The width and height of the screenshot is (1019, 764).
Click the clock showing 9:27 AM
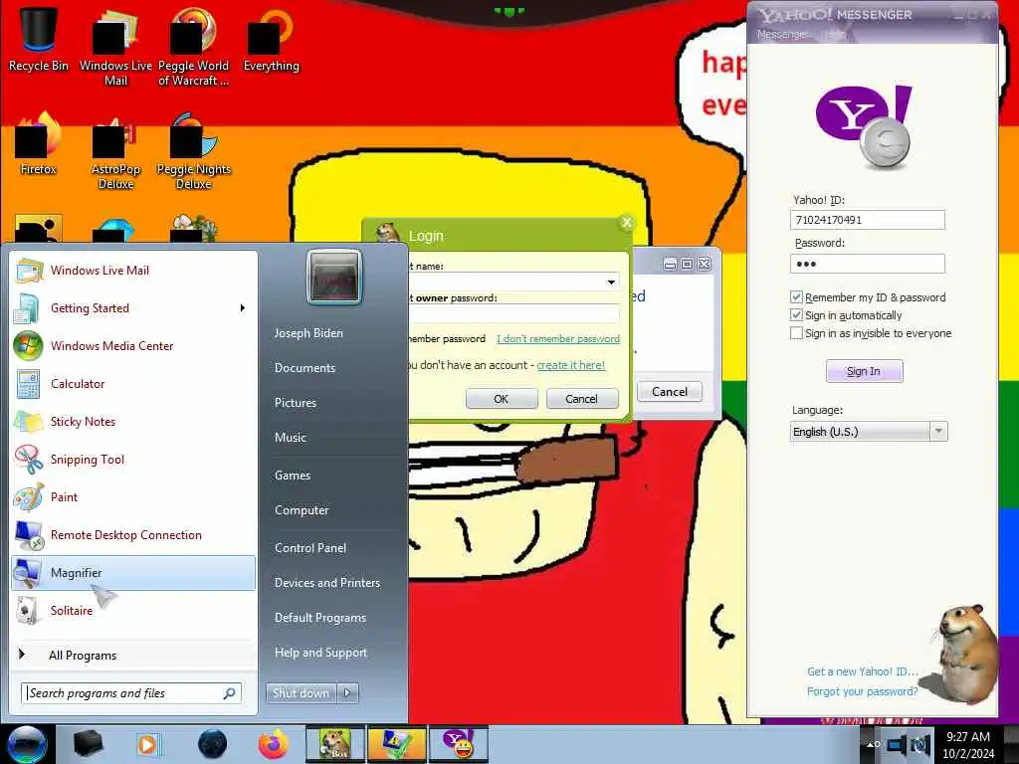(967, 737)
